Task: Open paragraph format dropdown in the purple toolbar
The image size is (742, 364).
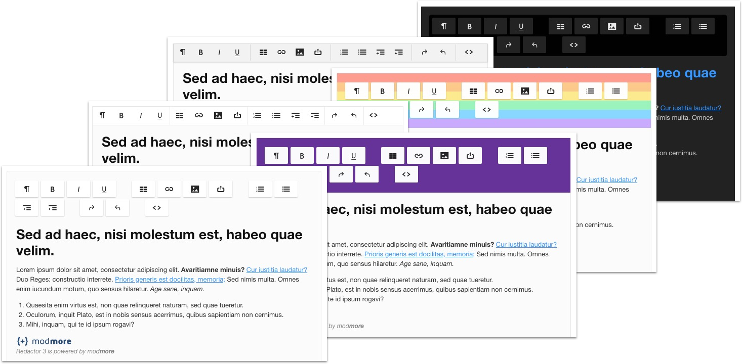Action: click(x=276, y=156)
